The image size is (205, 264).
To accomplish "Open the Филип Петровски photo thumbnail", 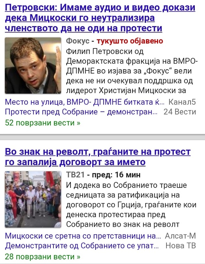I will (x=33, y=66).
